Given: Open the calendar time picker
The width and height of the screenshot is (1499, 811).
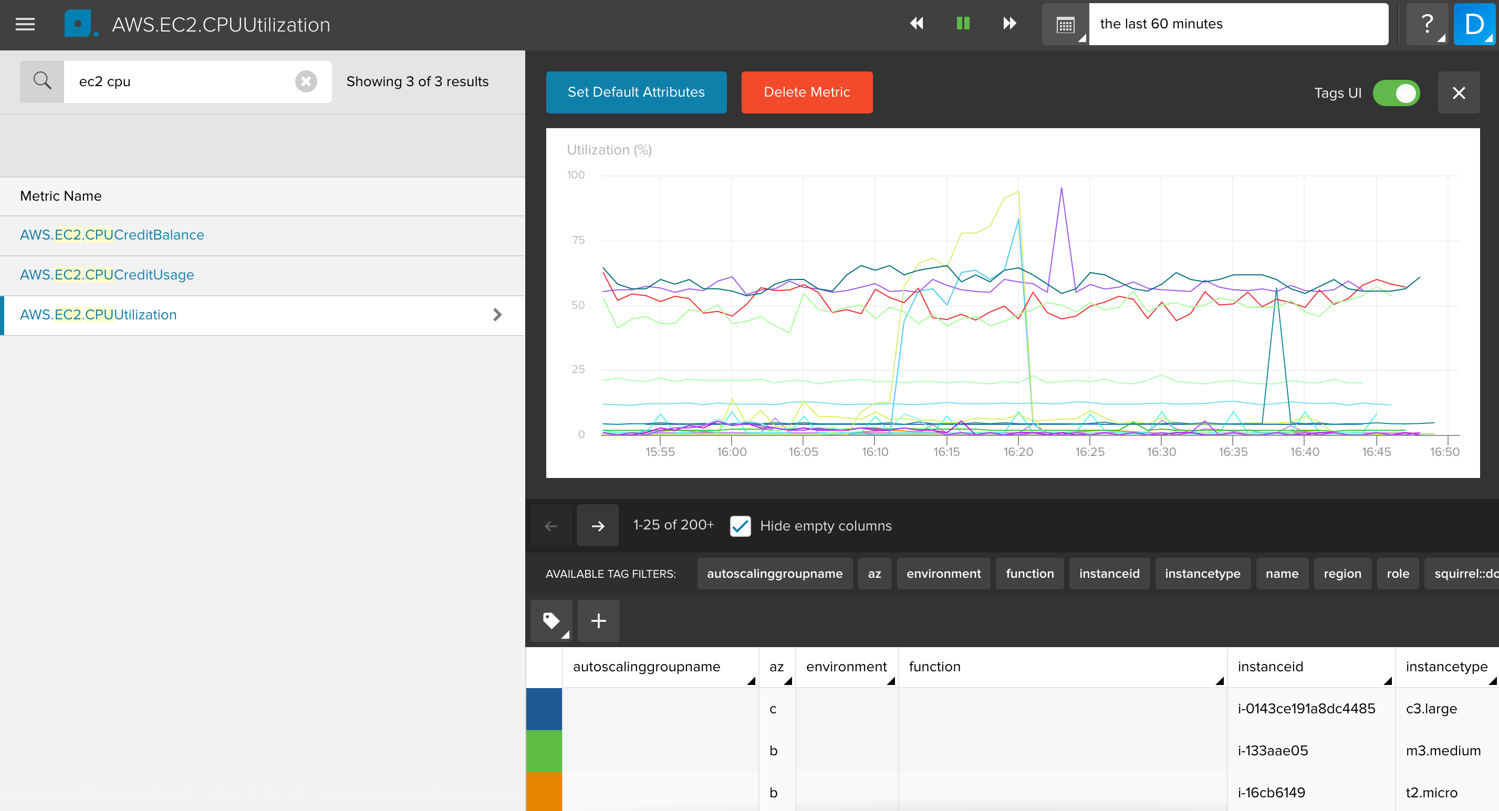Looking at the screenshot, I should coord(1066,25).
